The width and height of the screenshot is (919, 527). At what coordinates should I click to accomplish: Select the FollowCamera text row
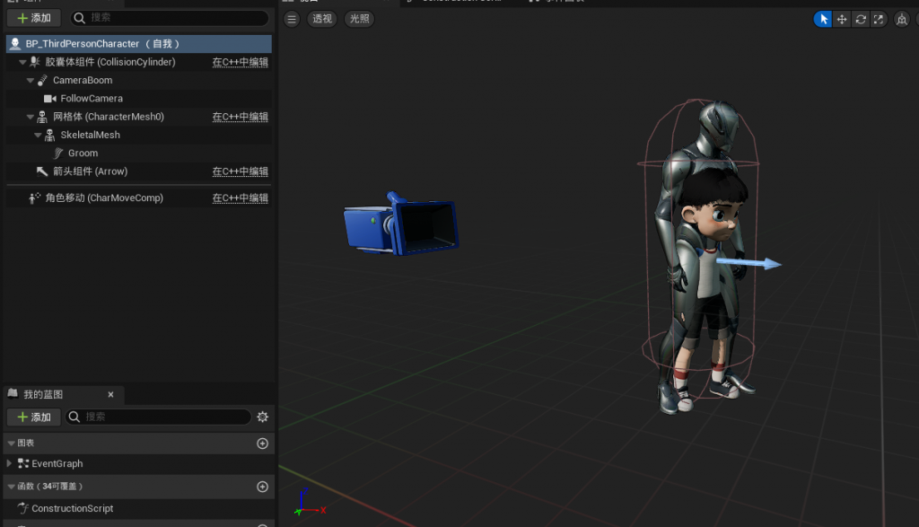click(92, 99)
